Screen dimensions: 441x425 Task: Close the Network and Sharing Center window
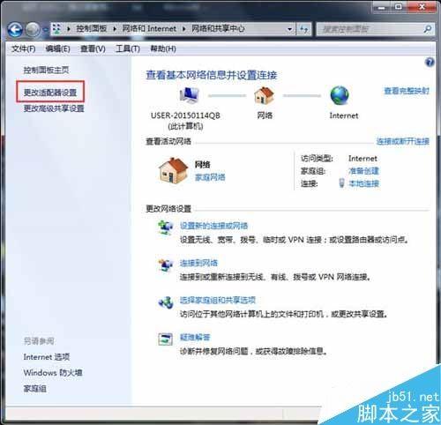422,7
